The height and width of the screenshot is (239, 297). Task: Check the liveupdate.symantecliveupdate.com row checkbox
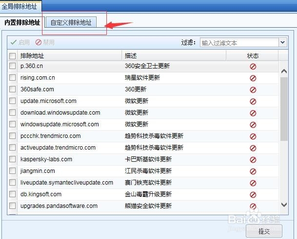point(12,183)
